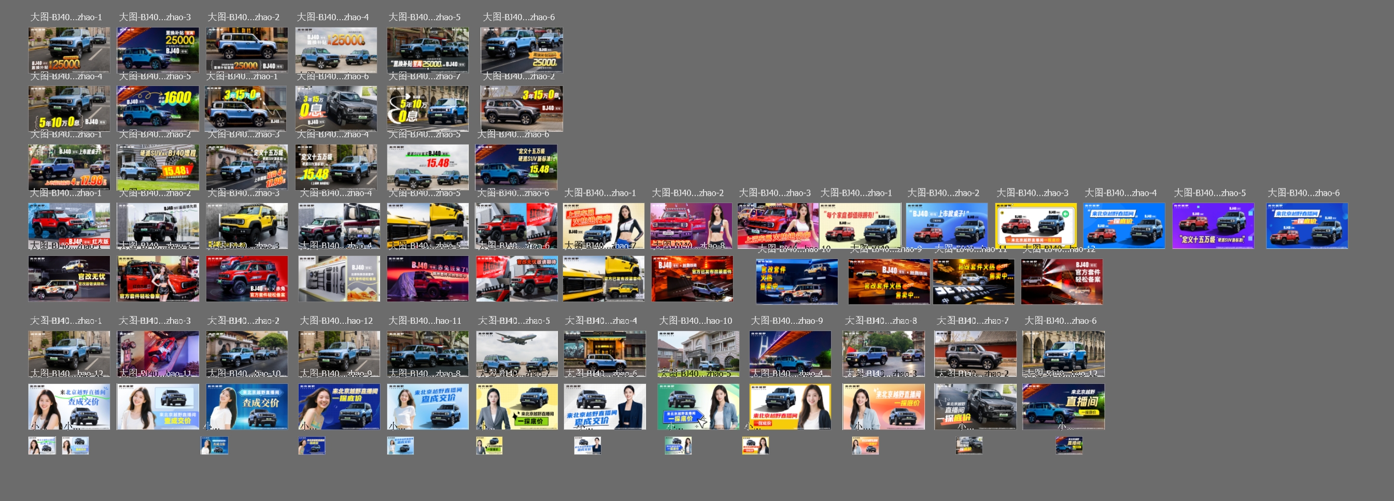Select the dark-blue 一探底价 artboard with smiling girl
The image size is (1394, 501).
[340, 407]
